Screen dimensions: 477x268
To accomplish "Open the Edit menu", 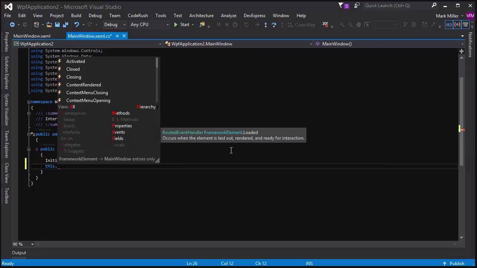I will click(22, 16).
